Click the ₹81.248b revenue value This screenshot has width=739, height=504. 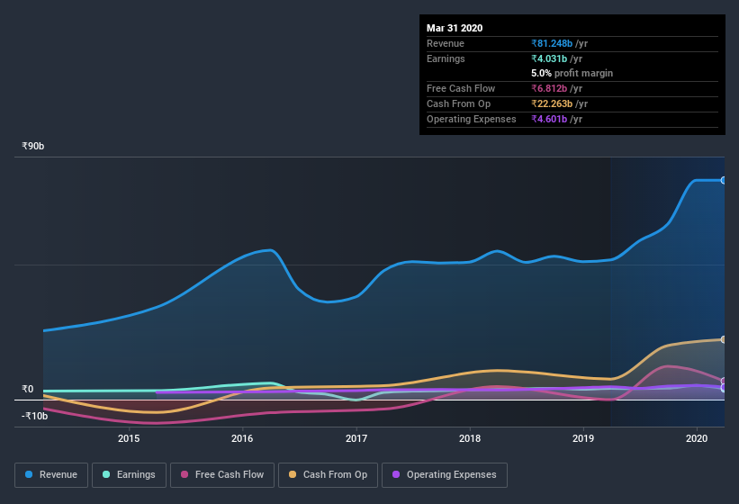click(552, 43)
